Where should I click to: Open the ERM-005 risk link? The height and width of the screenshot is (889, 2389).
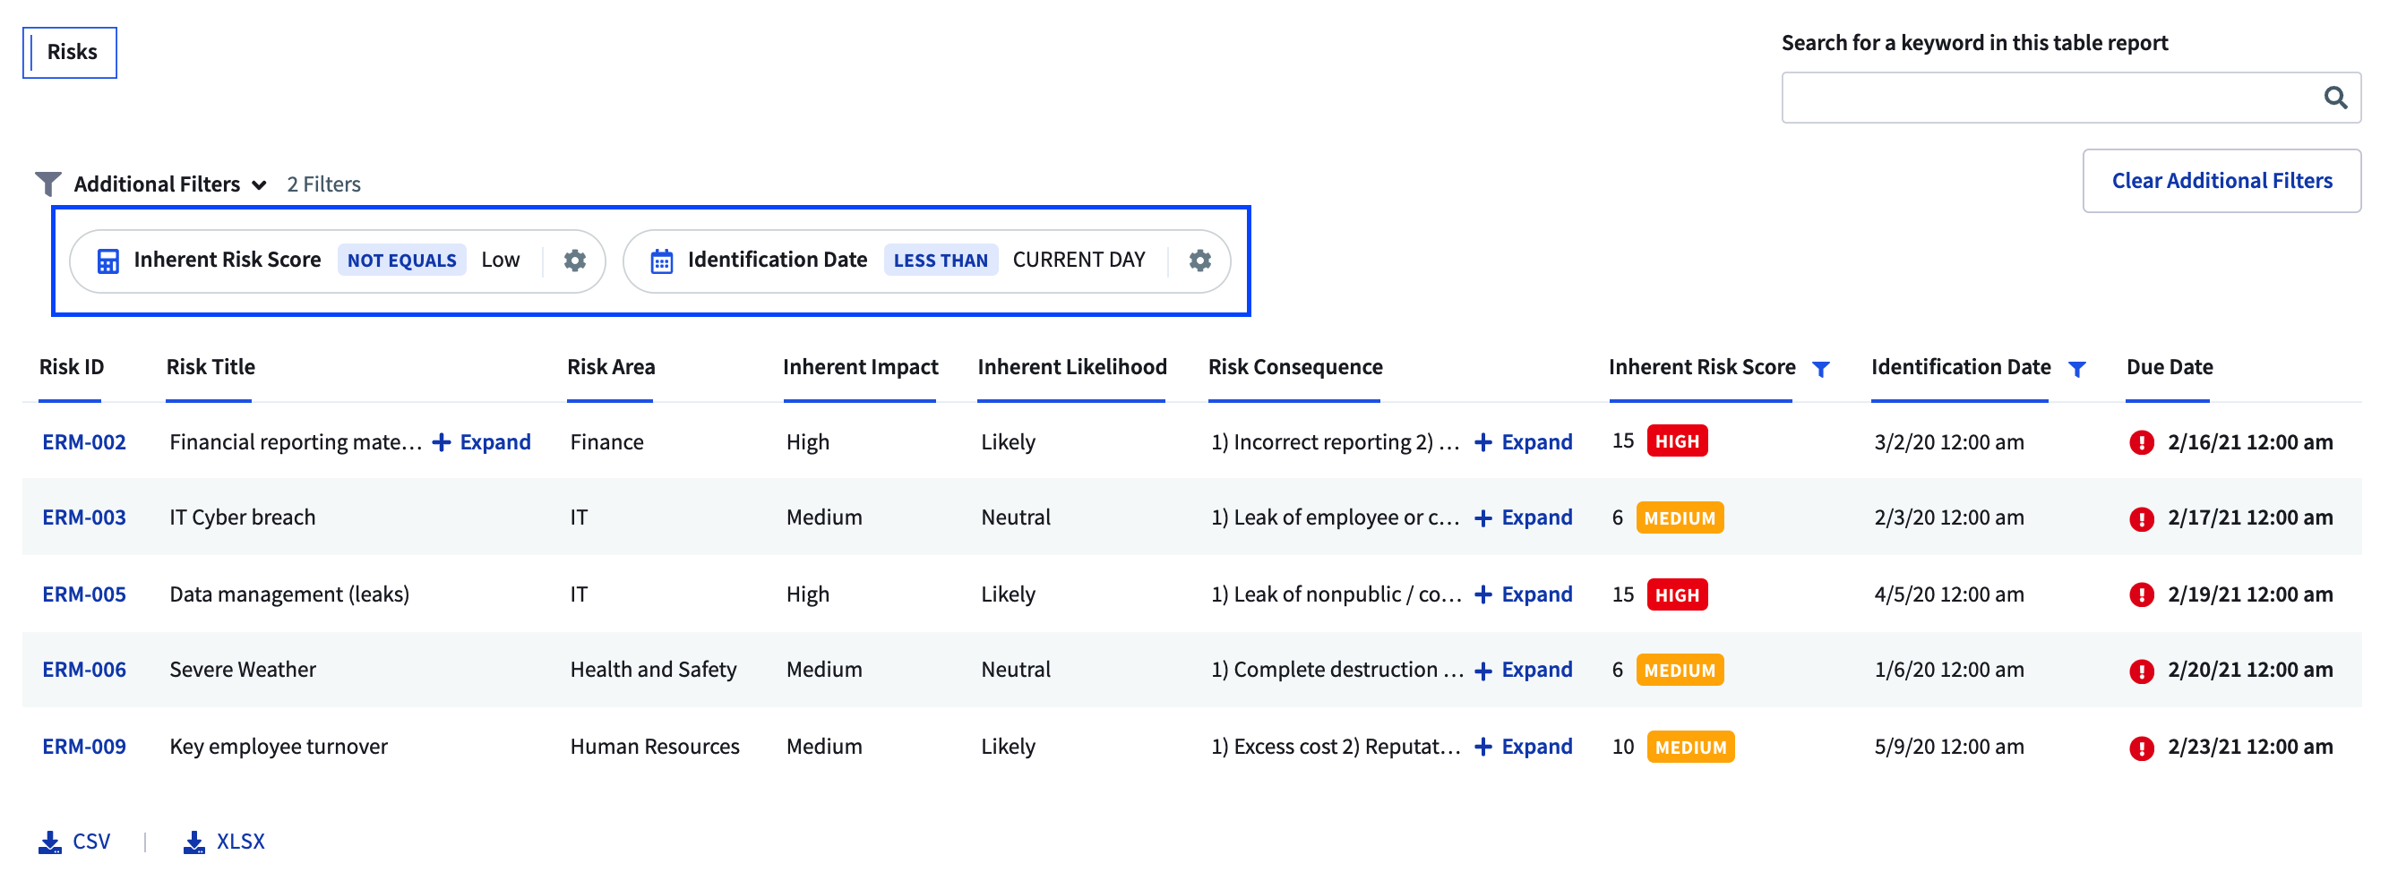83,594
